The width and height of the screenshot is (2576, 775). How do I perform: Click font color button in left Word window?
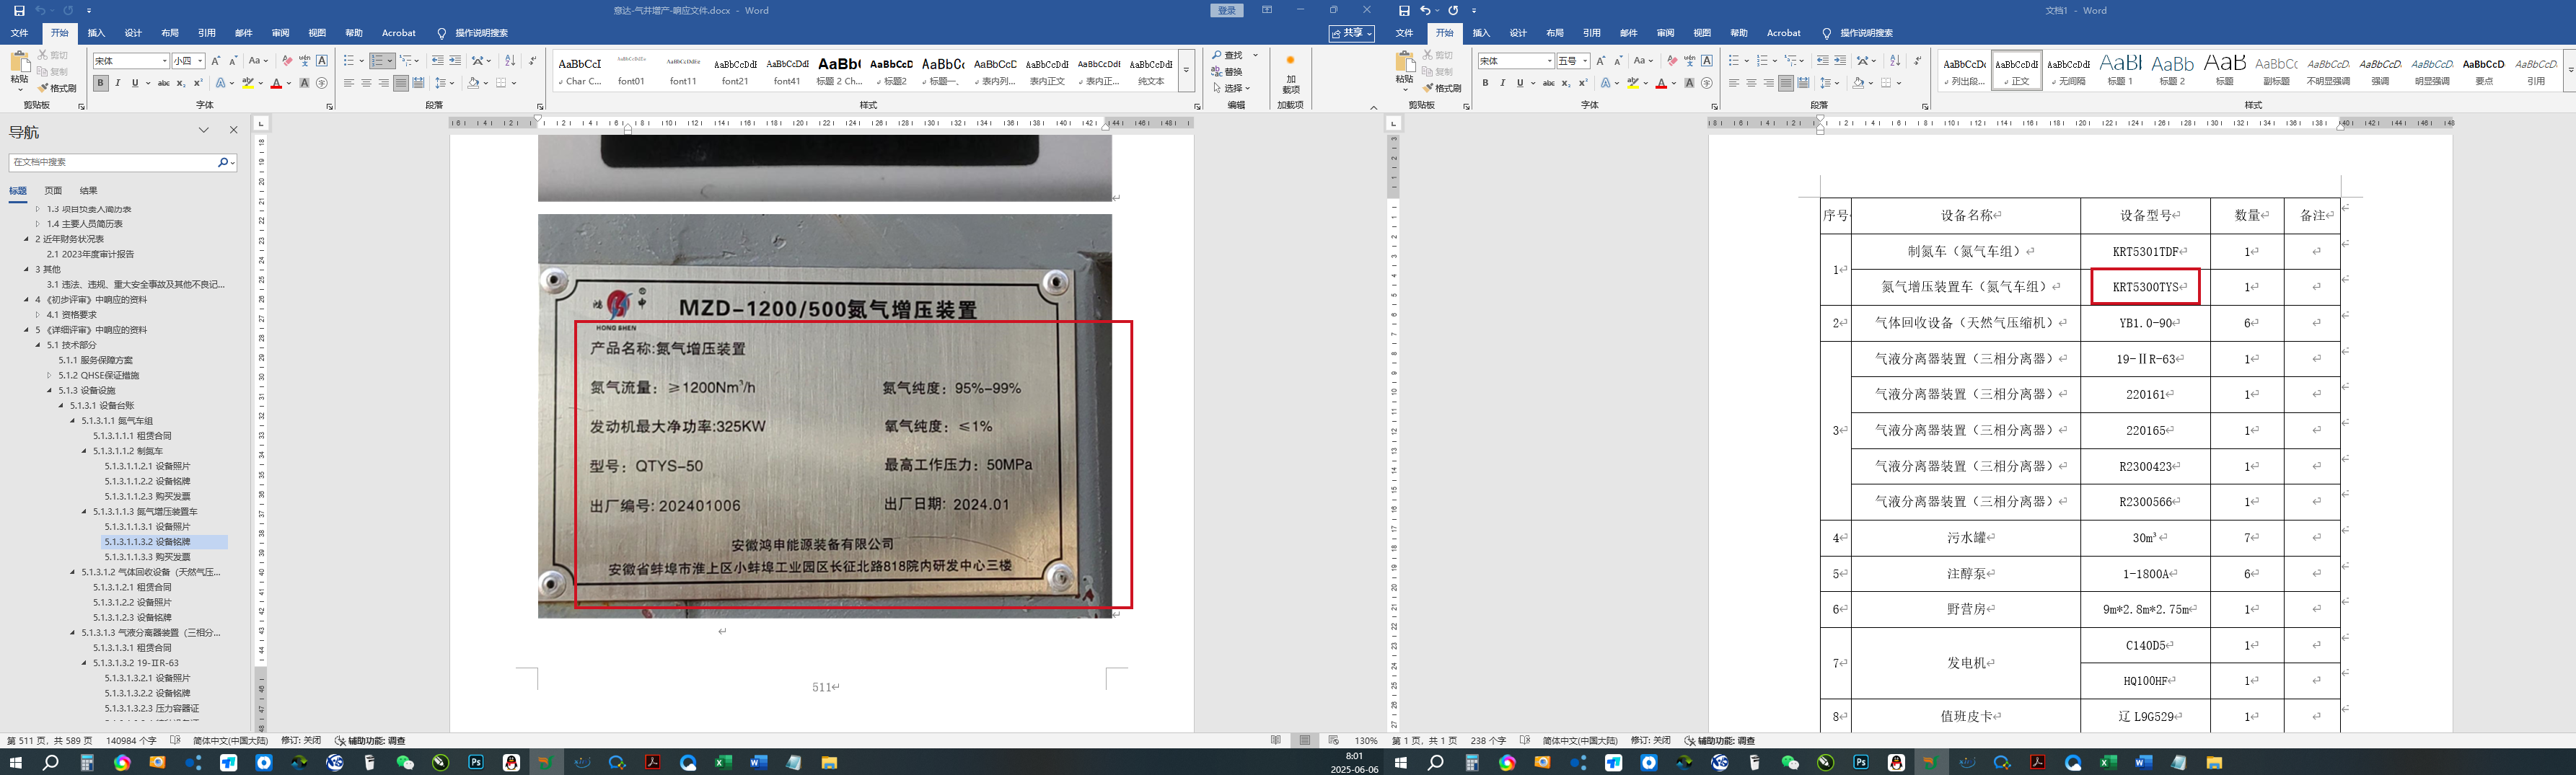pyautogui.click(x=276, y=83)
